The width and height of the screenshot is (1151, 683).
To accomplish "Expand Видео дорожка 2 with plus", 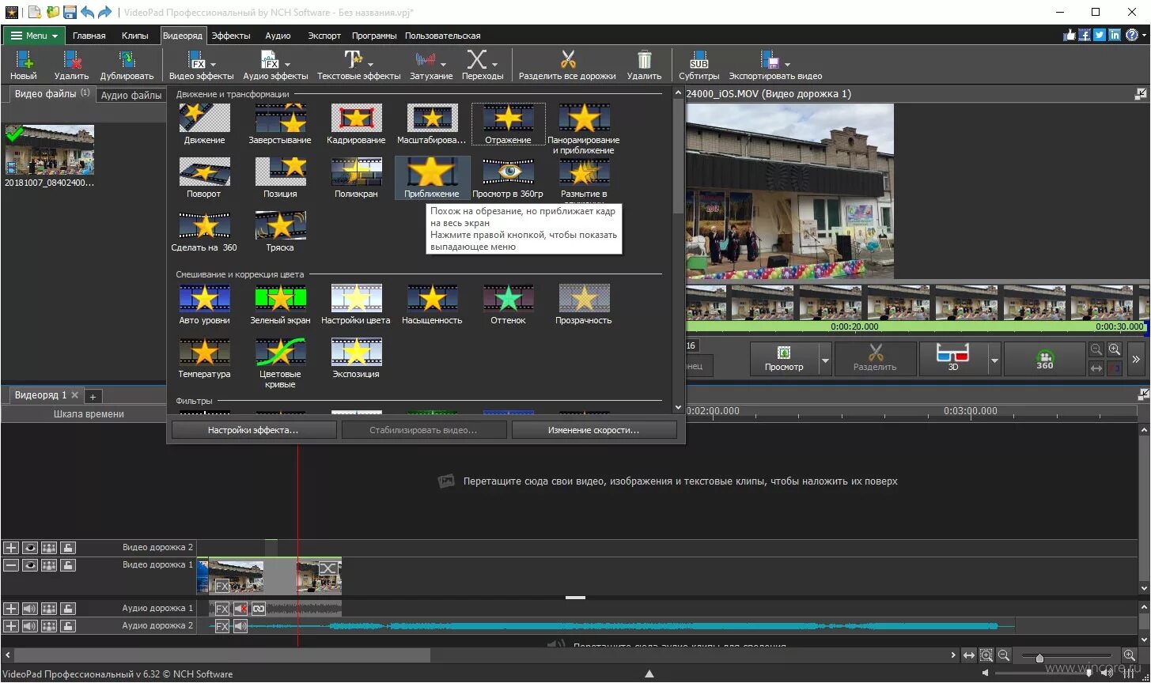I will [11, 547].
